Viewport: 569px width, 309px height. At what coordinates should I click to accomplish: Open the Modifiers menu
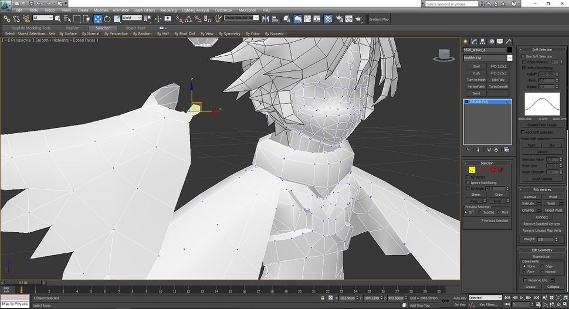point(101,10)
